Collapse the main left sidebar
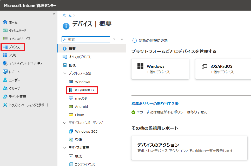 [x=54, y=14]
